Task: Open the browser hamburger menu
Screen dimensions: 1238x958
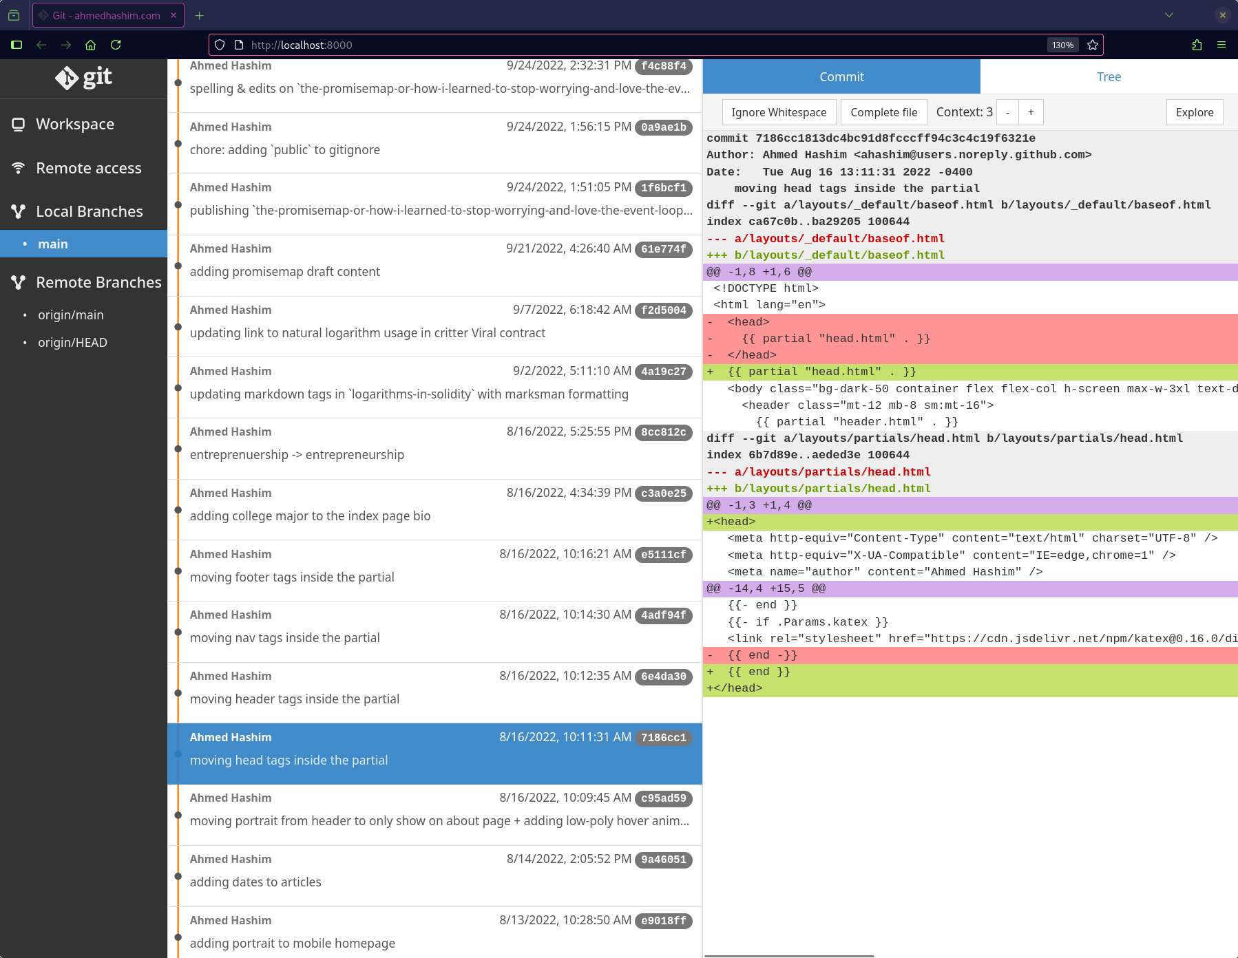Action: point(1221,45)
